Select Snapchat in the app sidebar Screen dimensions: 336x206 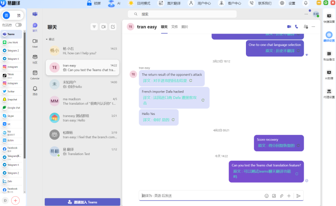[x=12, y=99]
